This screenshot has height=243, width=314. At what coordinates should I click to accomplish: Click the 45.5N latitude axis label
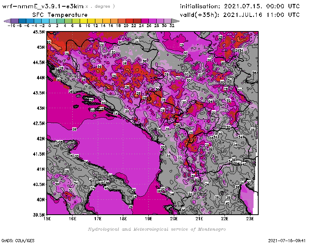click(38, 32)
